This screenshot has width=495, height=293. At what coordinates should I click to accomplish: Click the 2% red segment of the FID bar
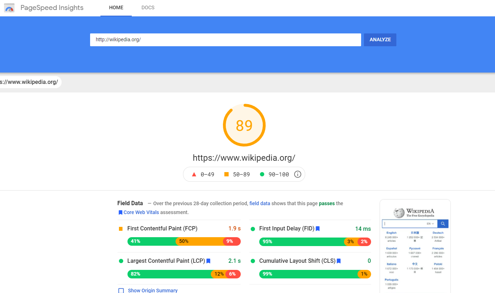point(364,242)
